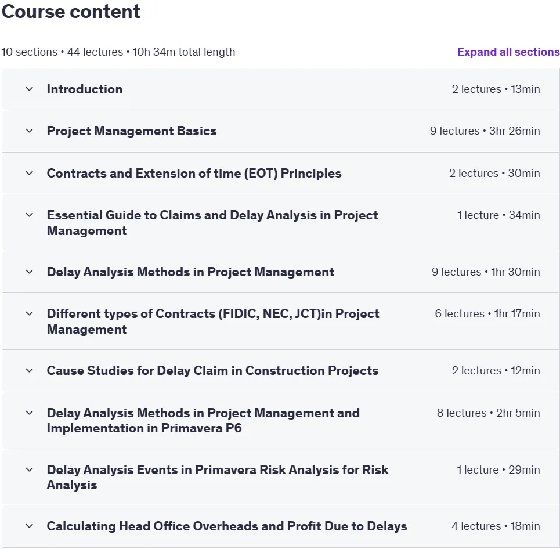Select the Introduction section title
Viewport: 560px width, 549px height.
click(85, 89)
